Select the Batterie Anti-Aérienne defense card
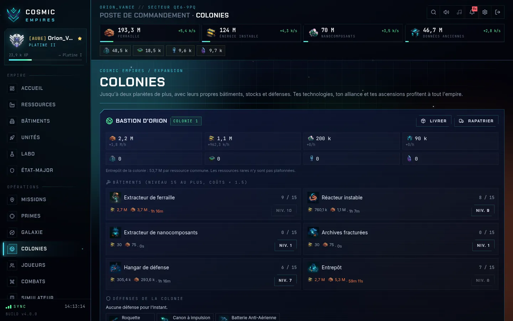The image size is (513, 321). (248, 317)
